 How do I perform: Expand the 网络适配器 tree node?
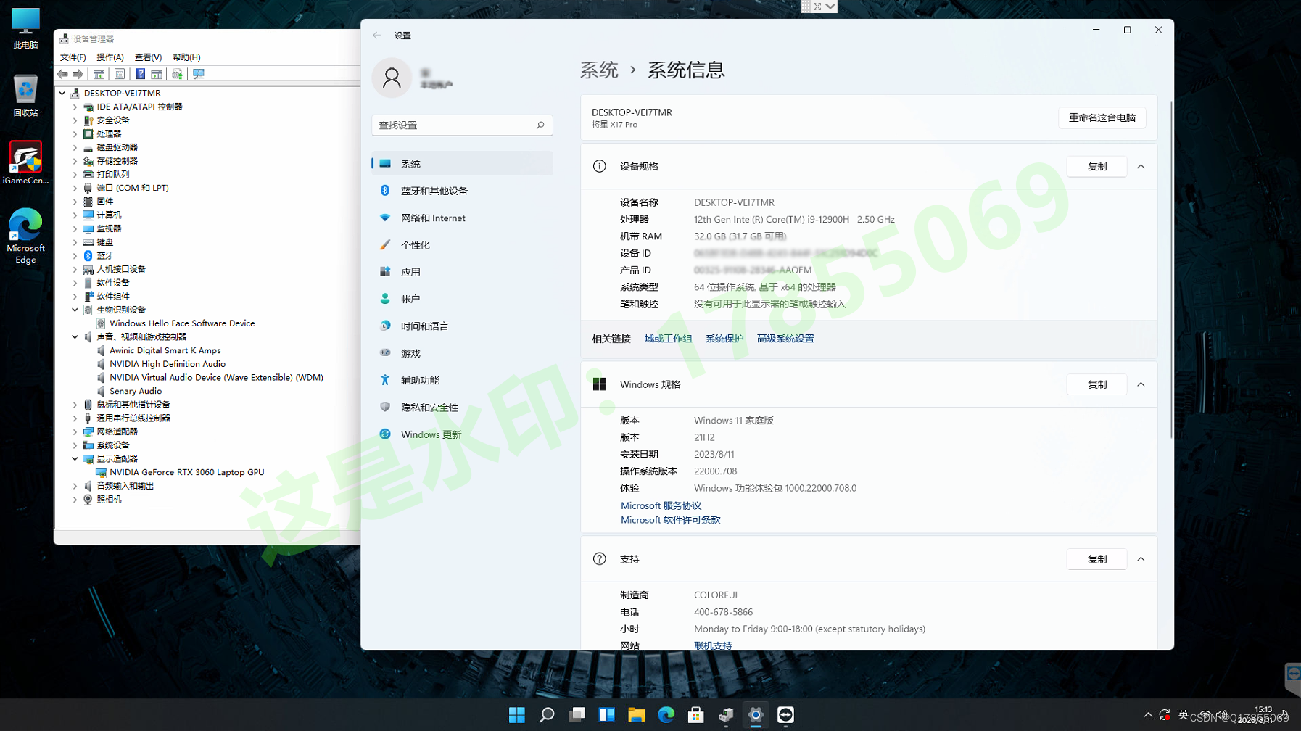tap(75, 431)
